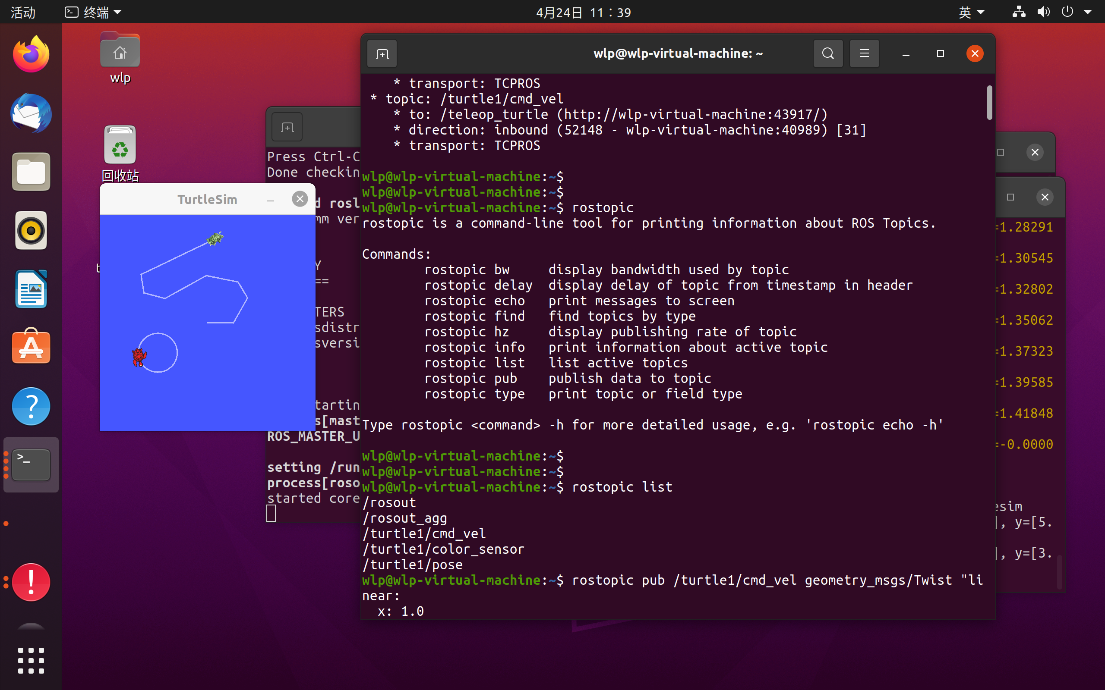The height and width of the screenshot is (690, 1105).
Task: Open the Help question-mark icon
Action: (31, 406)
